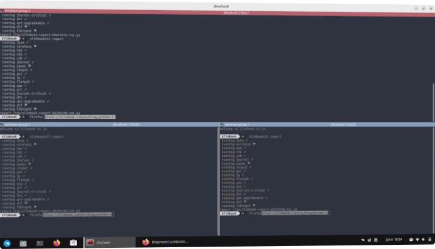Viewport: 435px width, 249px height.
Task: Click 'slimbookctl report' command in bottom-left pane
Action: coord(46,137)
